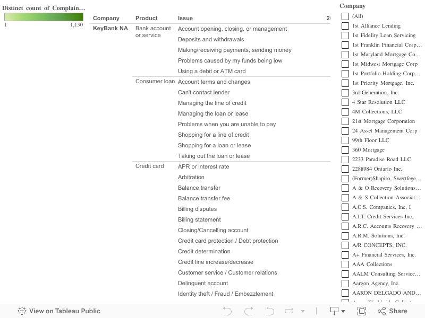Enable the 1st Franklin Financial Corp checkbox

[x=345, y=45]
